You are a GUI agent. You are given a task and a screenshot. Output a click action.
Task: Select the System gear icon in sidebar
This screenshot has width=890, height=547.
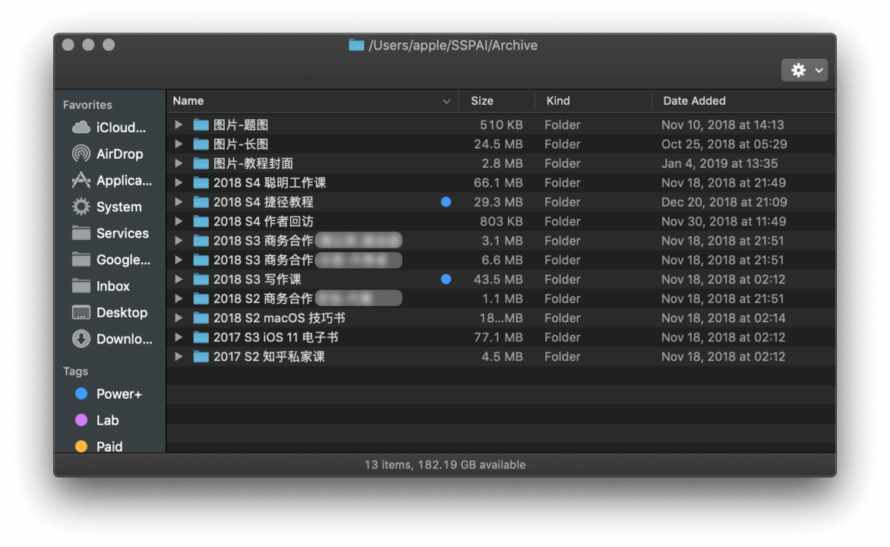(x=81, y=206)
